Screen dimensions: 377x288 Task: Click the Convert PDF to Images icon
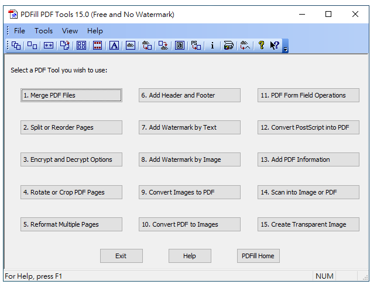(x=163, y=46)
